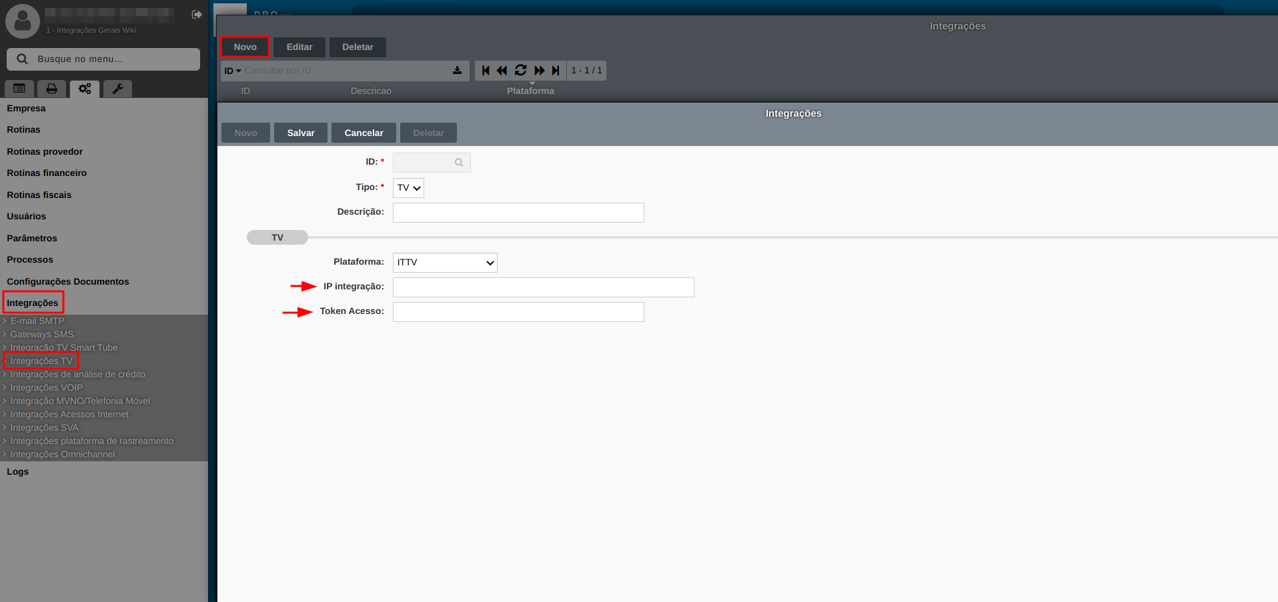Expand the Plataforma dropdown showing ITTV
This screenshot has width=1278, height=602.
click(445, 263)
